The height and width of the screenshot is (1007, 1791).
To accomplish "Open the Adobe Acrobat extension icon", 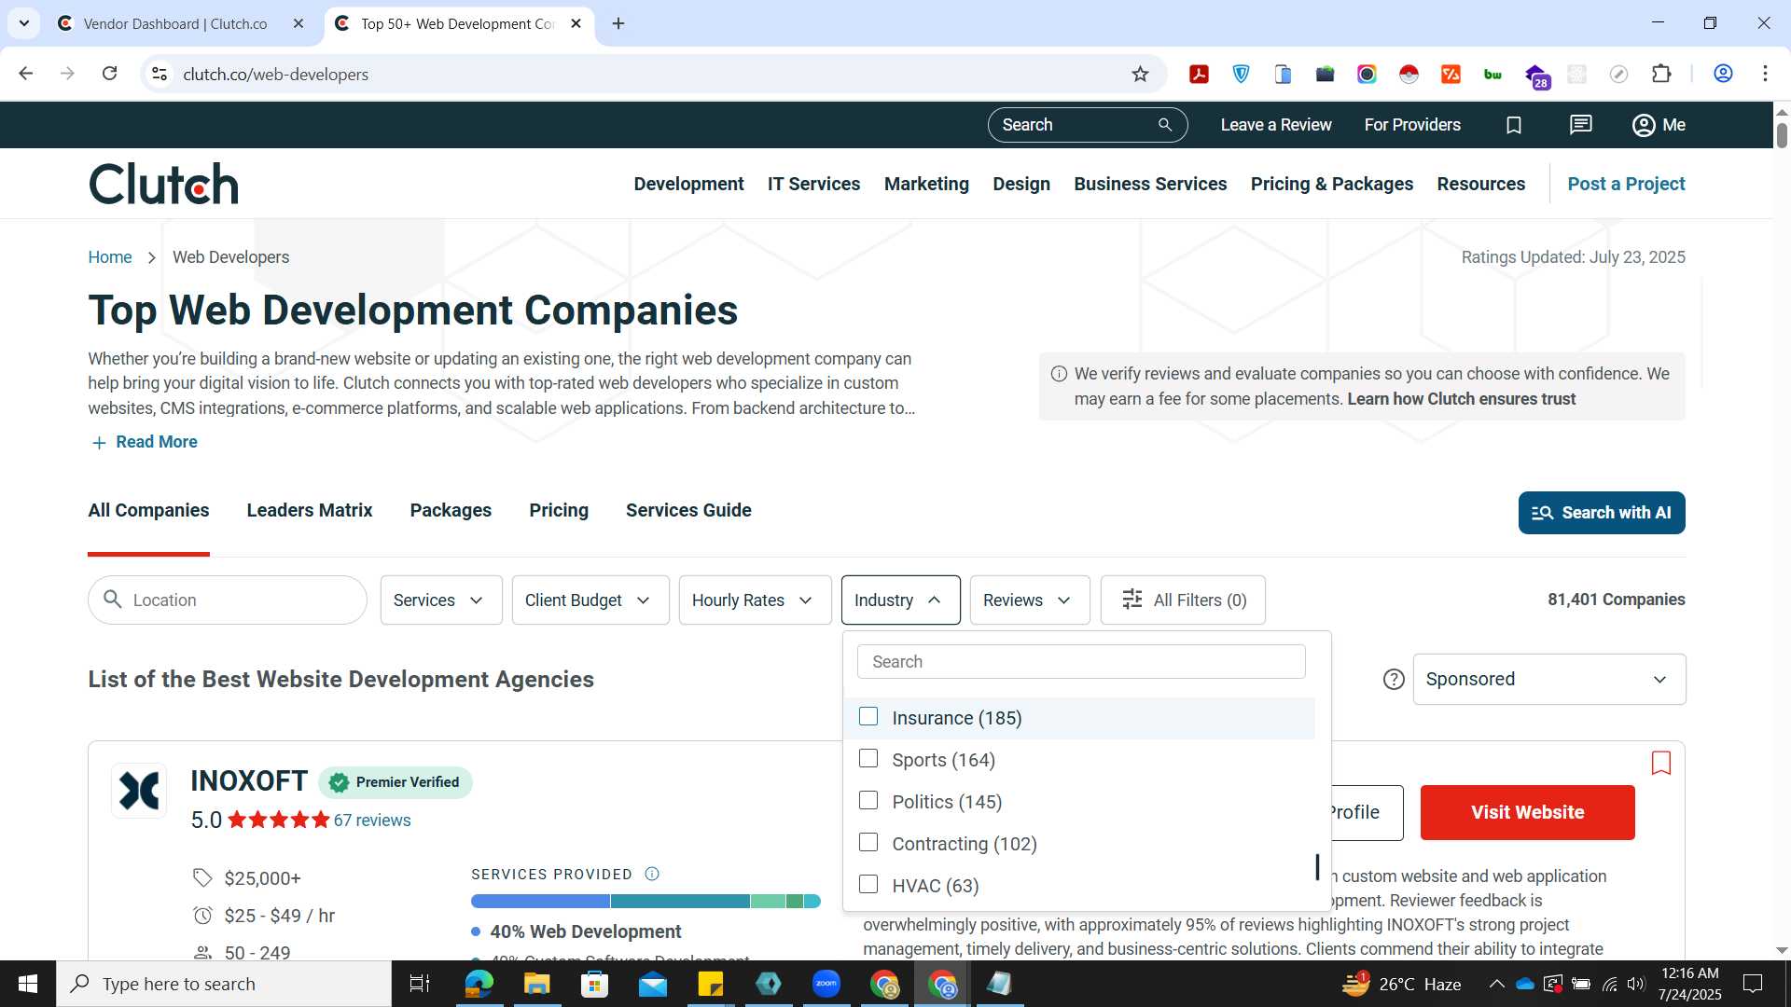I will pyautogui.click(x=1199, y=75).
